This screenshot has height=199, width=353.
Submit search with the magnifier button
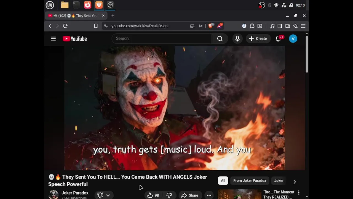coord(220,39)
